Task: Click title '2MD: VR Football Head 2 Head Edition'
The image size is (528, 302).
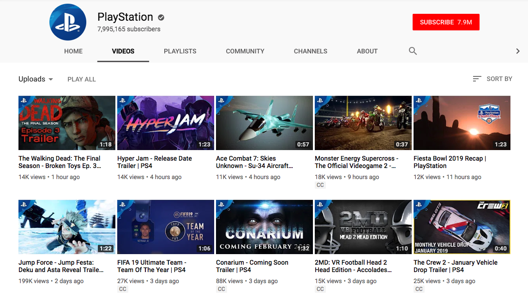Action: point(353,266)
